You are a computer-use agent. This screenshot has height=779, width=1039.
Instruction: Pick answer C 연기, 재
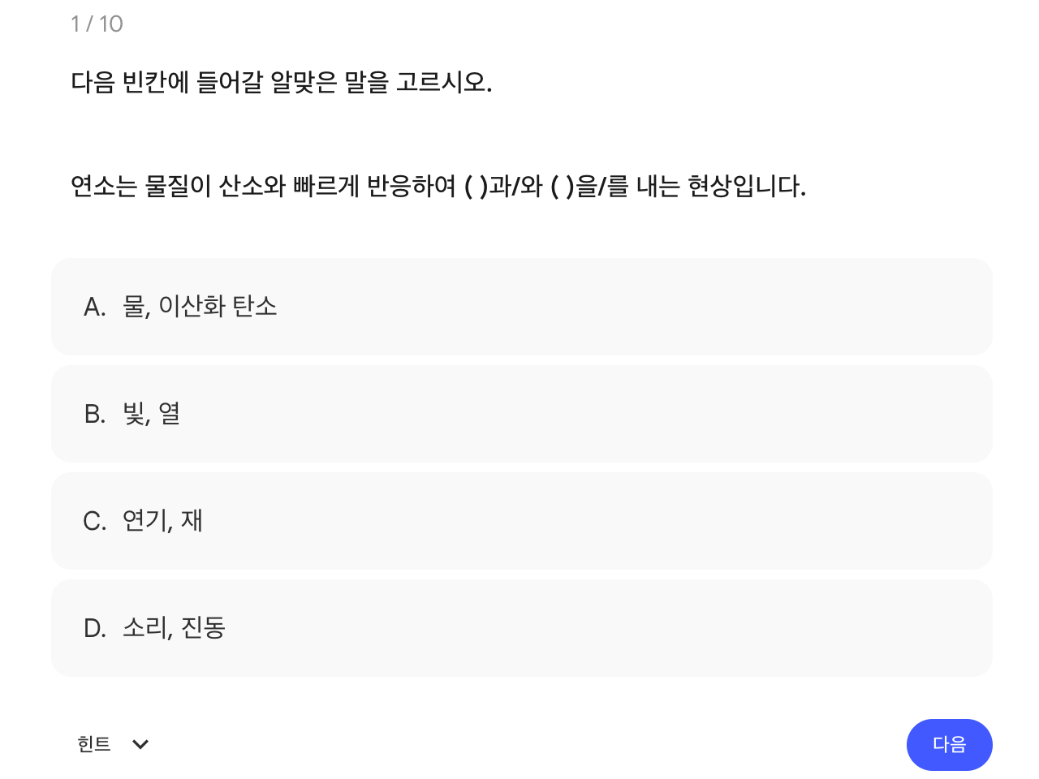[521, 521]
